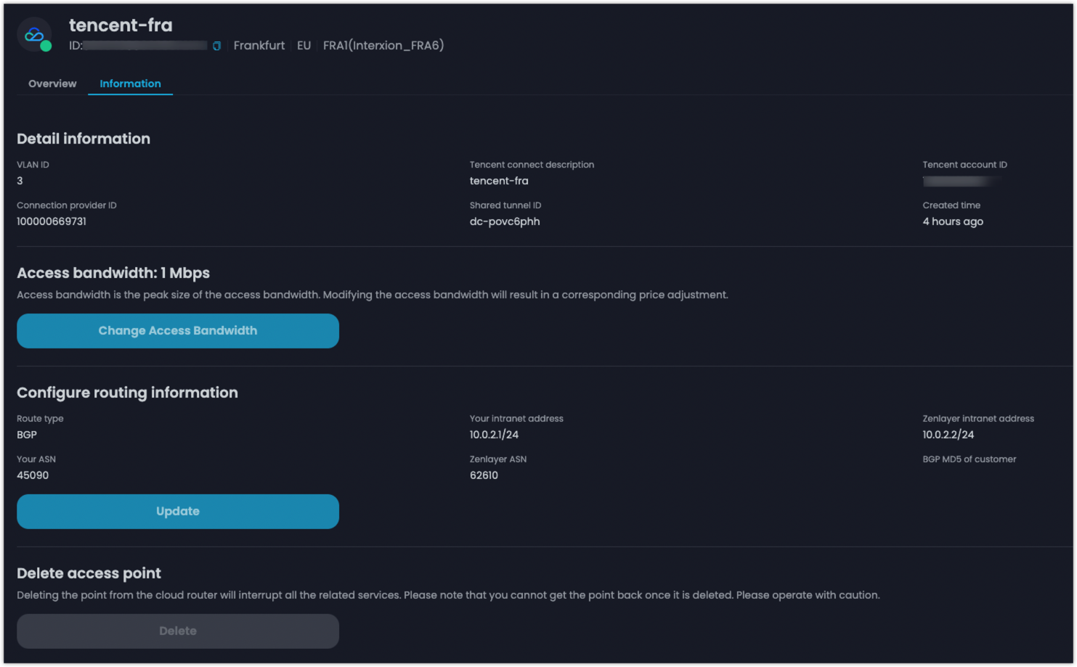Click the copy ID icon next to the ID
This screenshot has height=667, width=1077.
[216, 46]
